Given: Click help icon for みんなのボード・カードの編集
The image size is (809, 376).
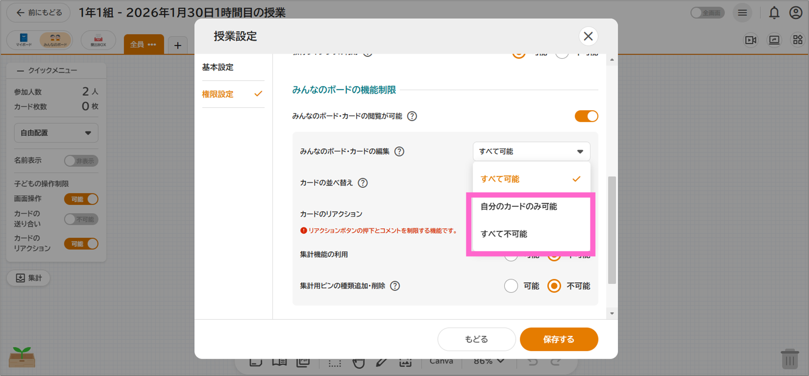Looking at the screenshot, I should [399, 152].
